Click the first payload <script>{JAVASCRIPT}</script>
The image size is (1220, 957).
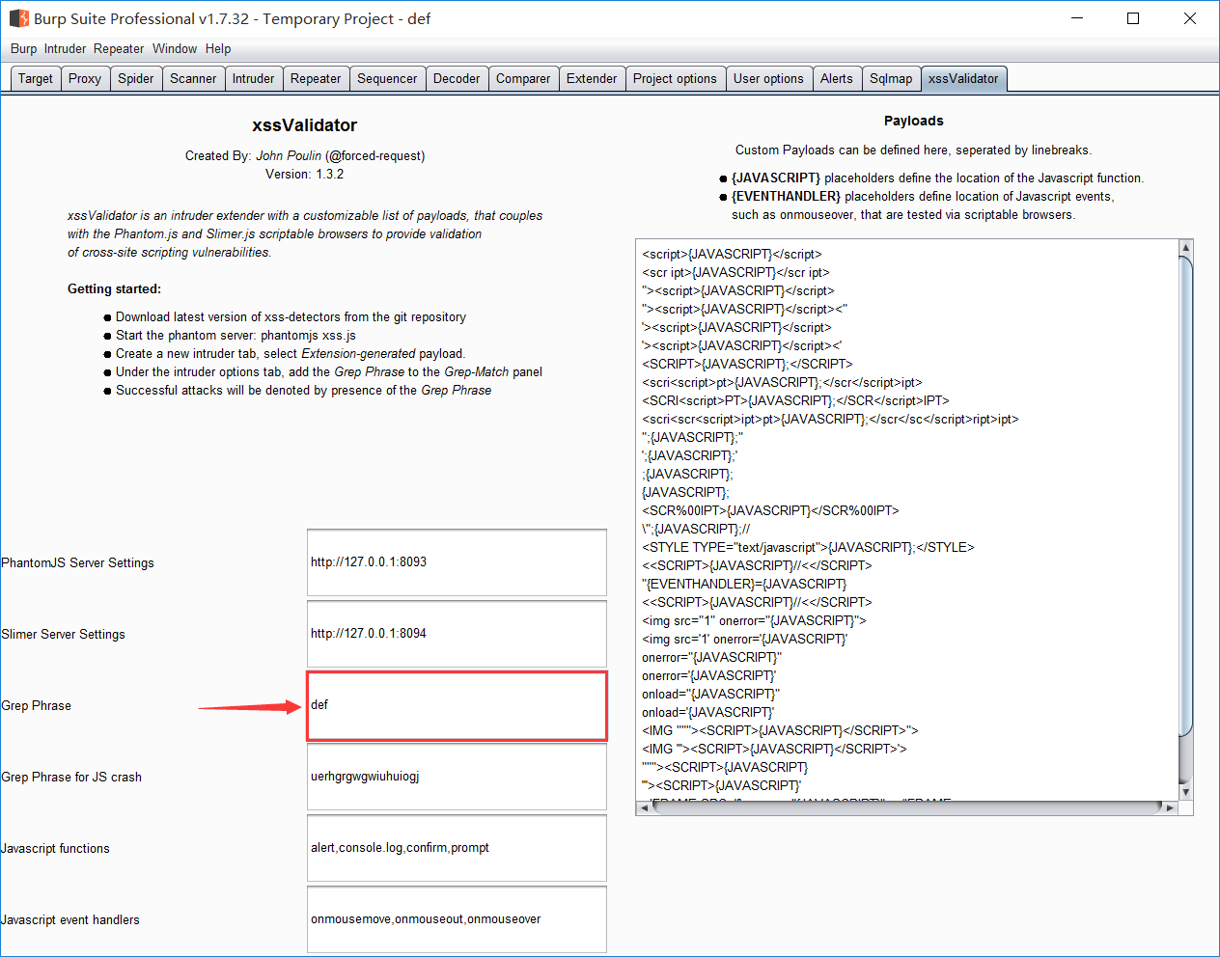(x=732, y=254)
